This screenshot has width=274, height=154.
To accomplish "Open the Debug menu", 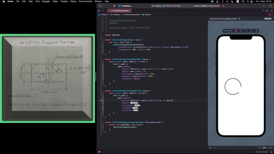I will pyautogui.click(x=73, y=1).
